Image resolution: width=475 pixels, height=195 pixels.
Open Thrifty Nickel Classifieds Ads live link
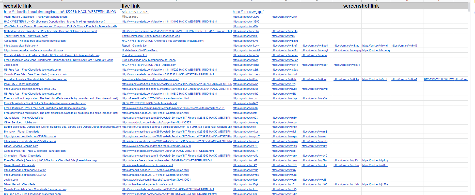click(151, 36)
